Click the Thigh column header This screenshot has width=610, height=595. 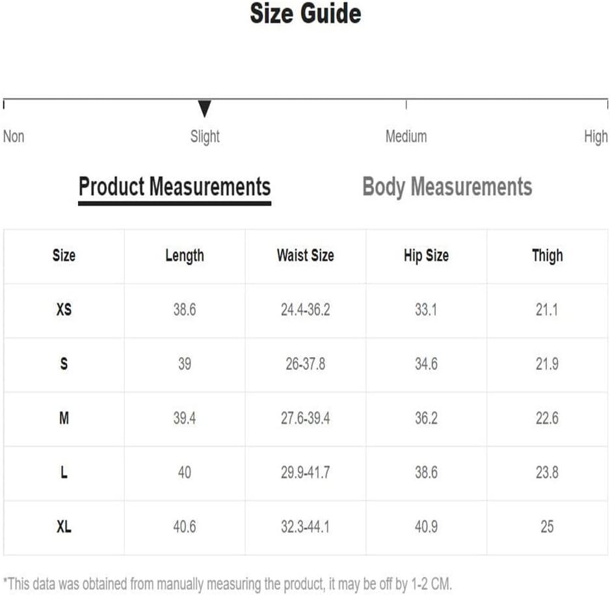[x=547, y=256]
